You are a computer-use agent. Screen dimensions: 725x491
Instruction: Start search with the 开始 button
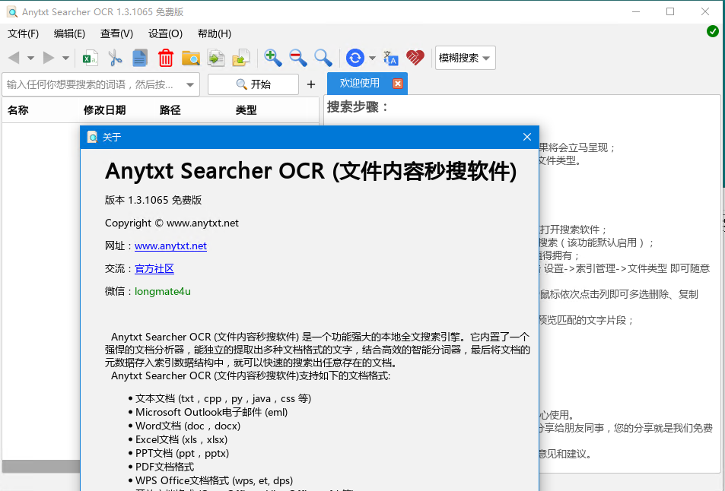(x=253, y=84)
